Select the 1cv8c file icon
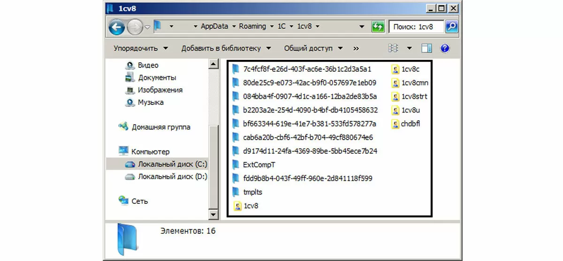 pos(395,69)
